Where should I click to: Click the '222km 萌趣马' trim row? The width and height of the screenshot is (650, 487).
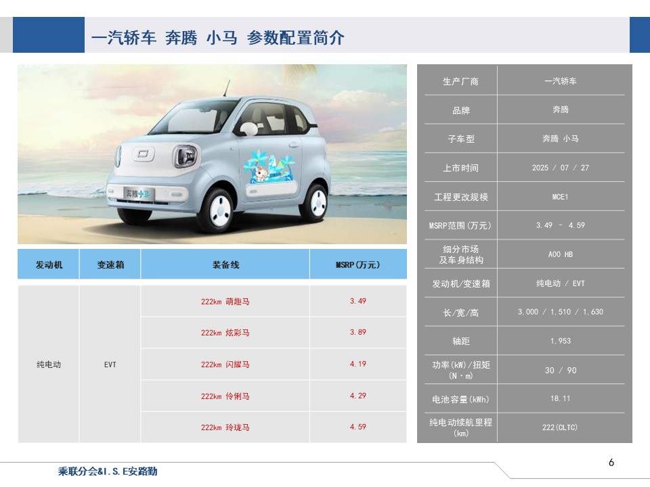[225, 302]
